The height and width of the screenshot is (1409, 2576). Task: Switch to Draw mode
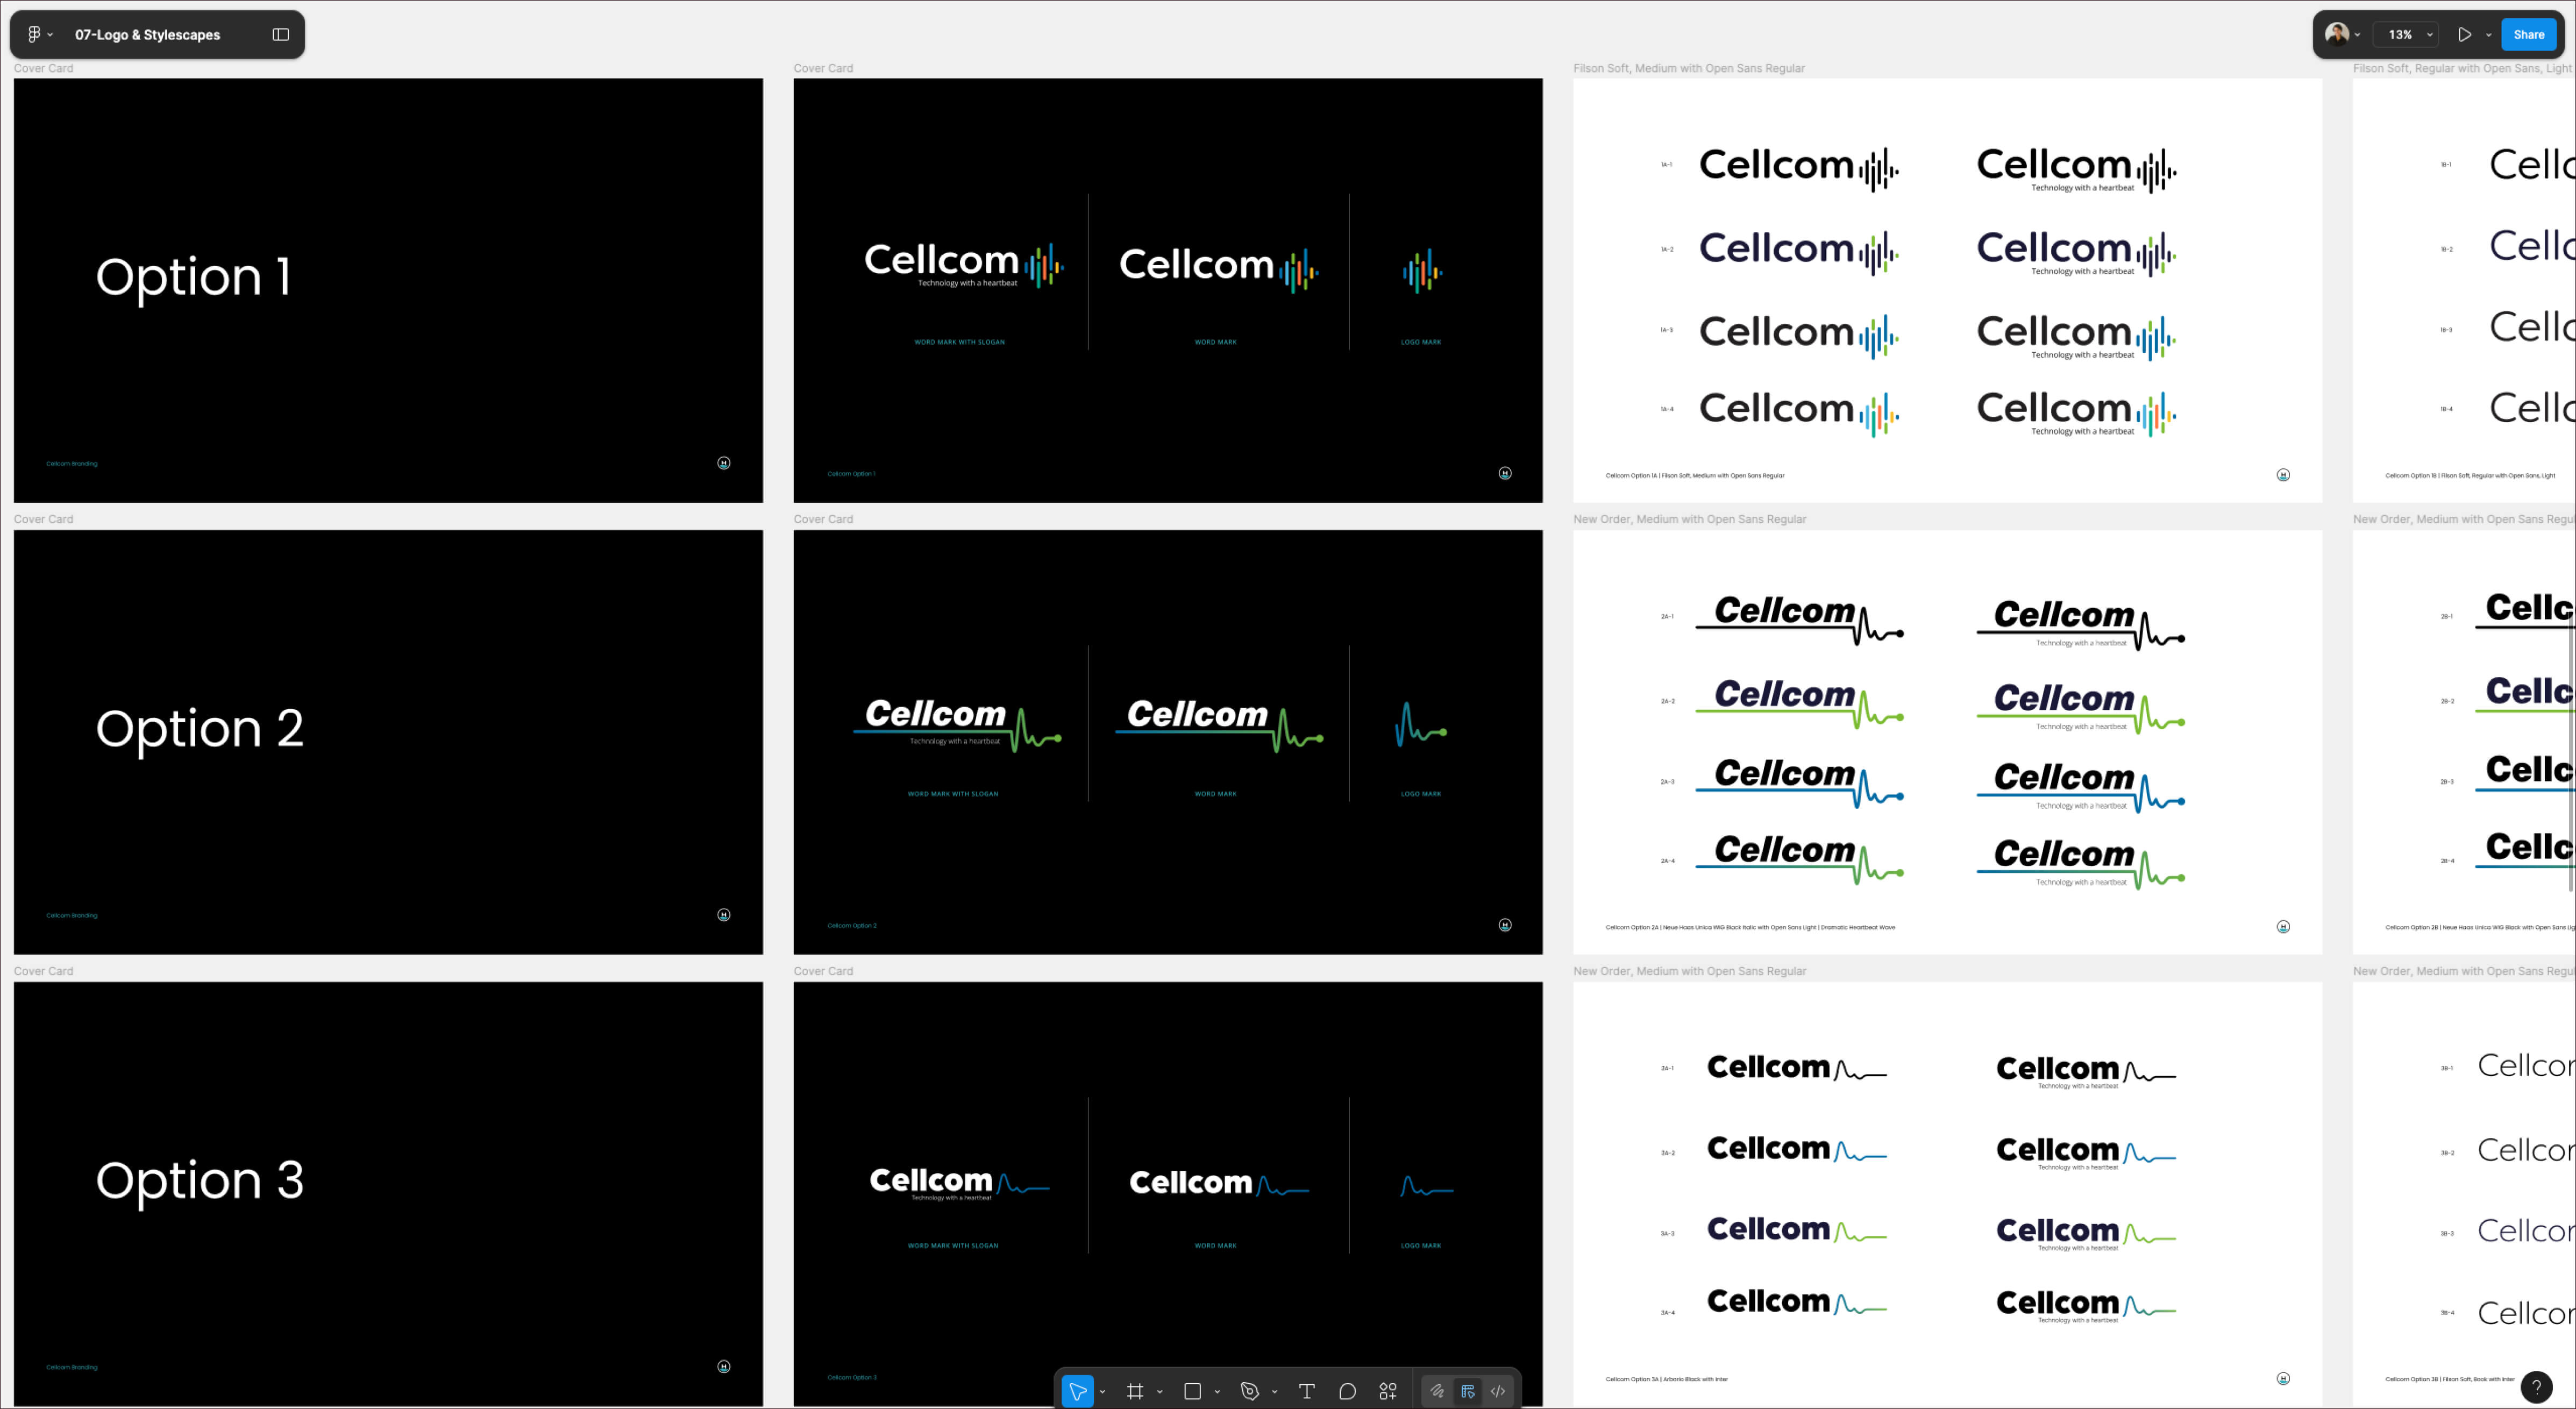[1437, 1390]
